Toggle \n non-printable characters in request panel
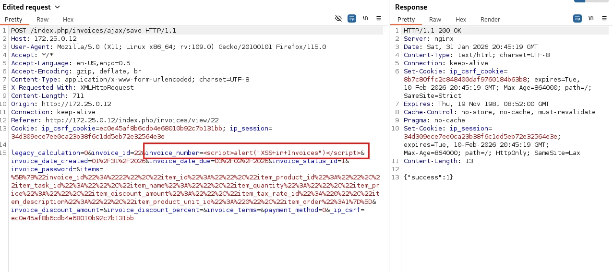This screenshot has width=613, height=272. 365,18
